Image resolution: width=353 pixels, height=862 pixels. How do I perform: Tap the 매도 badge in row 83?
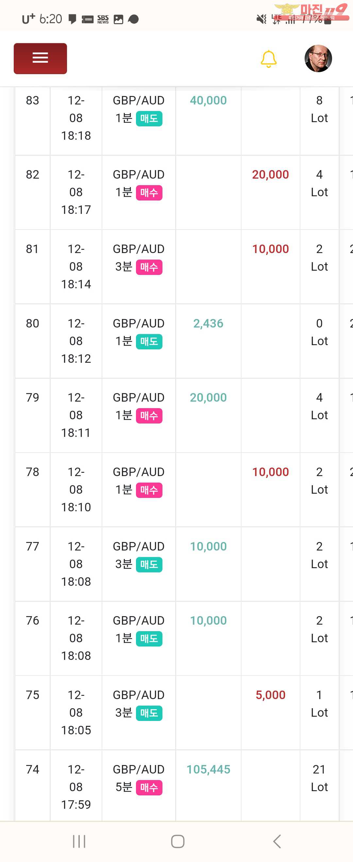click(149, 119)
